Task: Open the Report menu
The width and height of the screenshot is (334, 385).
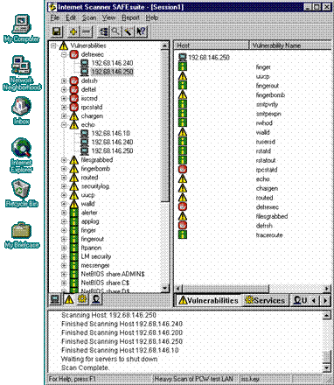Action: (x=130, y=17)
